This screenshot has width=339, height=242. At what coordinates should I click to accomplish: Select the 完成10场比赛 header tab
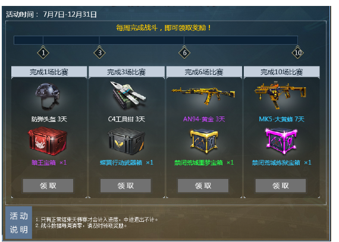[x=282, y=72]
